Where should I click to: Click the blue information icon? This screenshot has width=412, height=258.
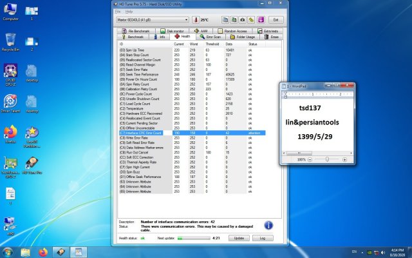[x=268, y=225]
